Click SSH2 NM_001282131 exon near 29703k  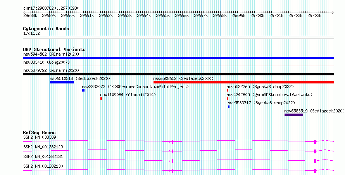(315, 161)
